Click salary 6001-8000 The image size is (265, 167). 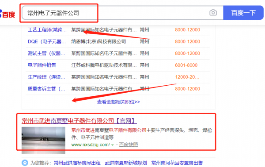186,65
